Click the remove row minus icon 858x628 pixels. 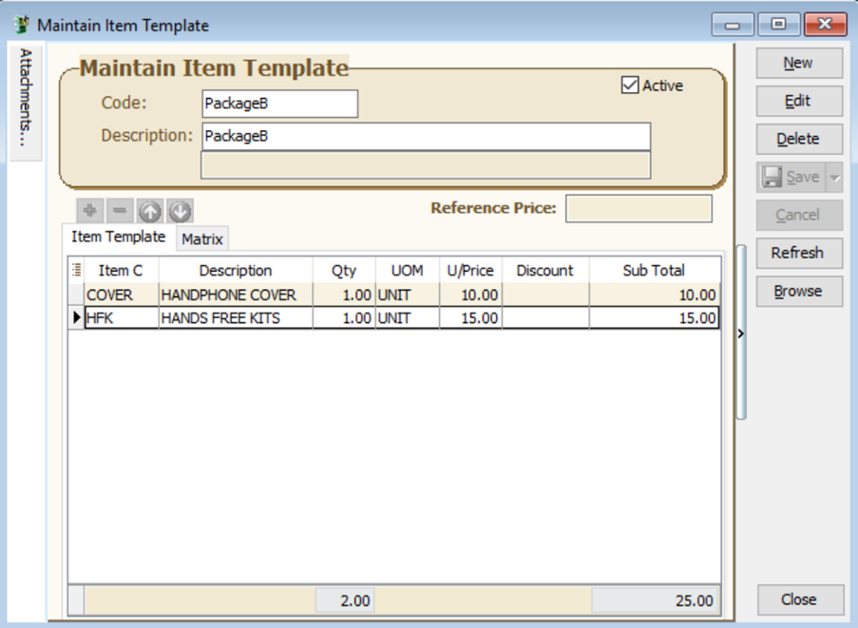120,211
